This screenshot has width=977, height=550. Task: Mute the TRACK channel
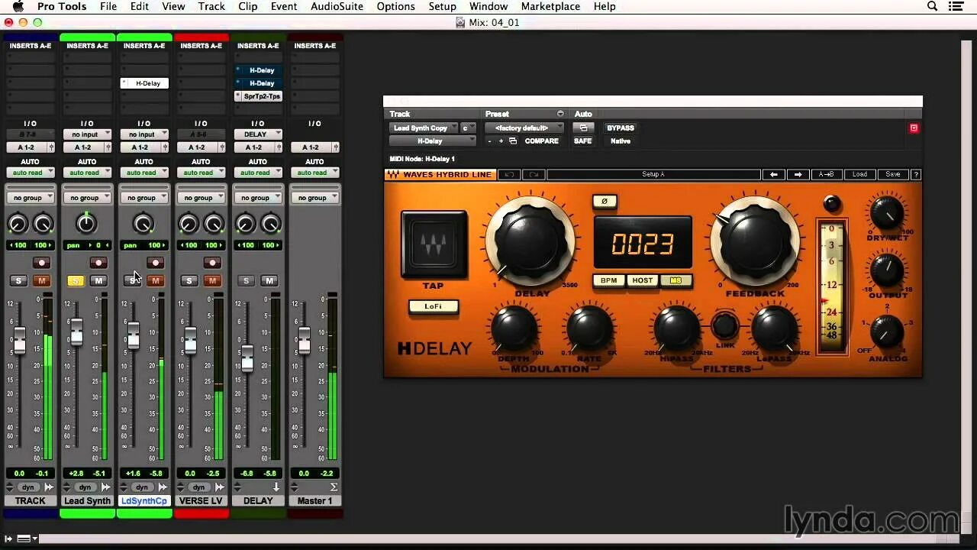(41, 281)
